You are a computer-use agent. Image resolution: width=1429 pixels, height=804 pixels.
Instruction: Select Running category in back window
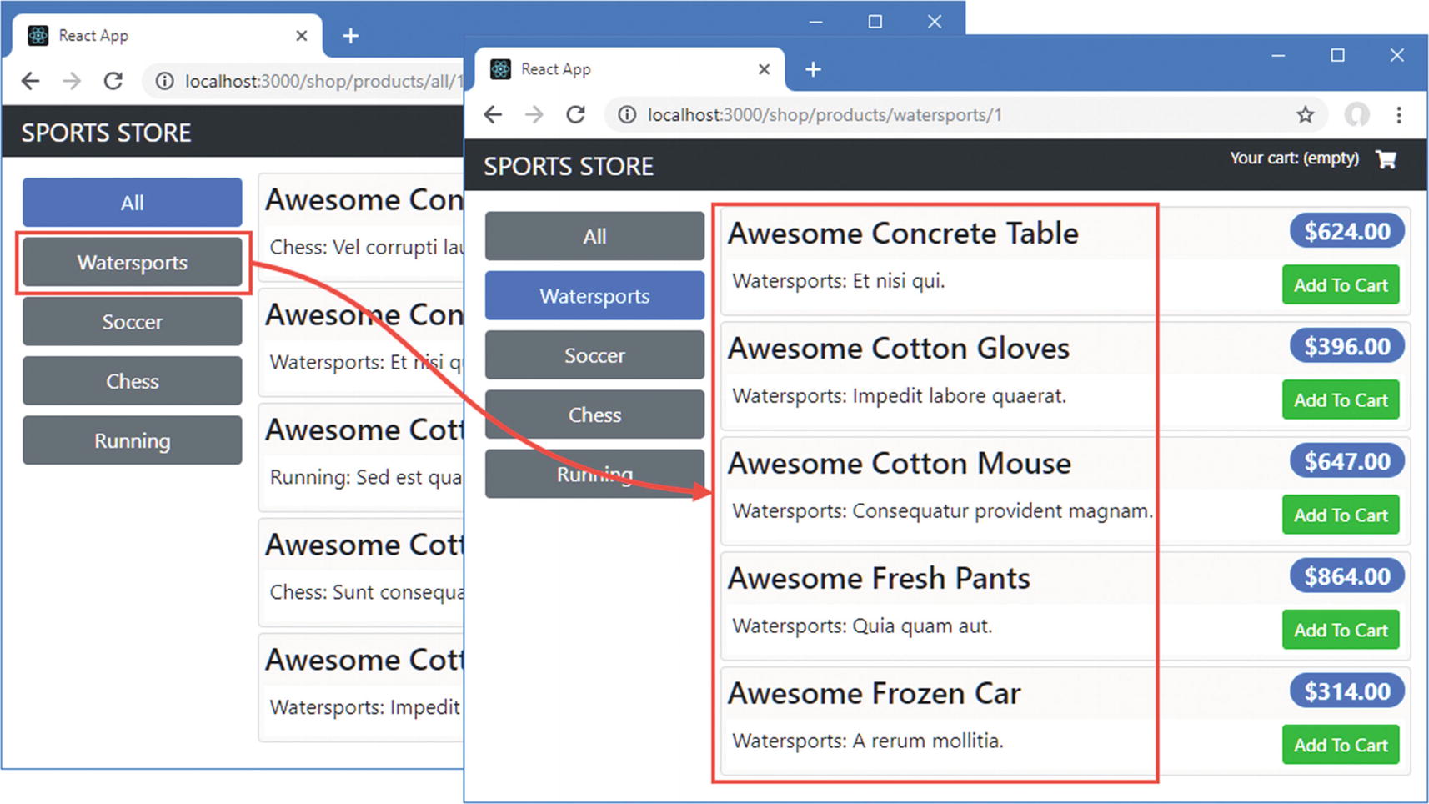click(133, 440)
